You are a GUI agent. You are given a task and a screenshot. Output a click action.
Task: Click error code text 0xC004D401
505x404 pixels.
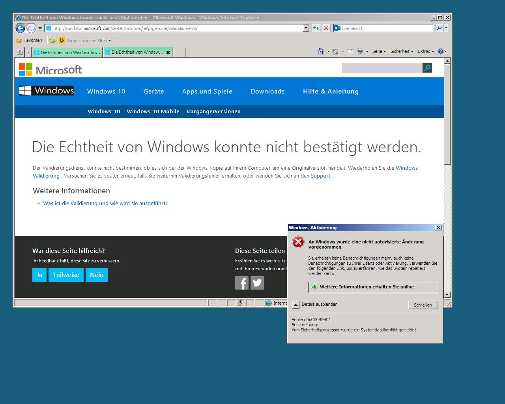(319, 320)
